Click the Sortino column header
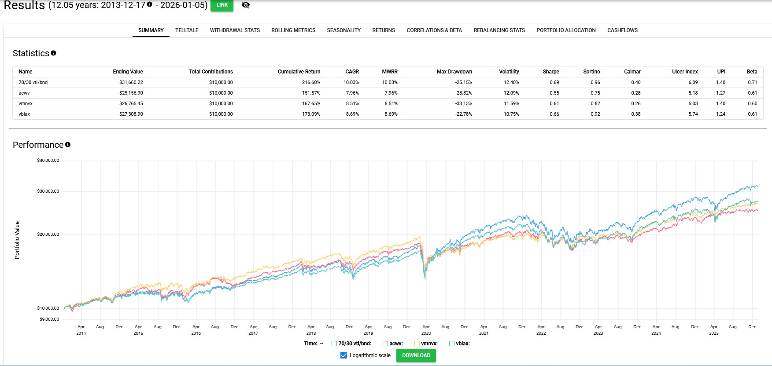This screenshot has width=772, height=366. tap(591, 72)
